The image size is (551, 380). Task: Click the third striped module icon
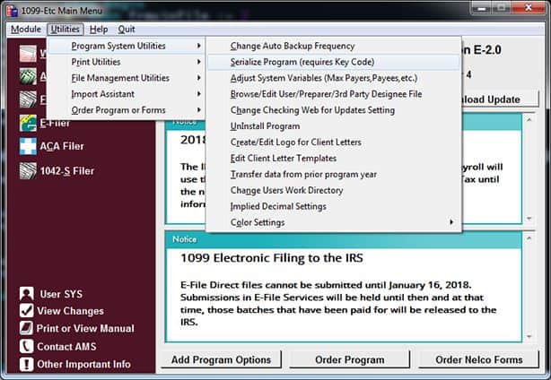(x=28, y=99)
